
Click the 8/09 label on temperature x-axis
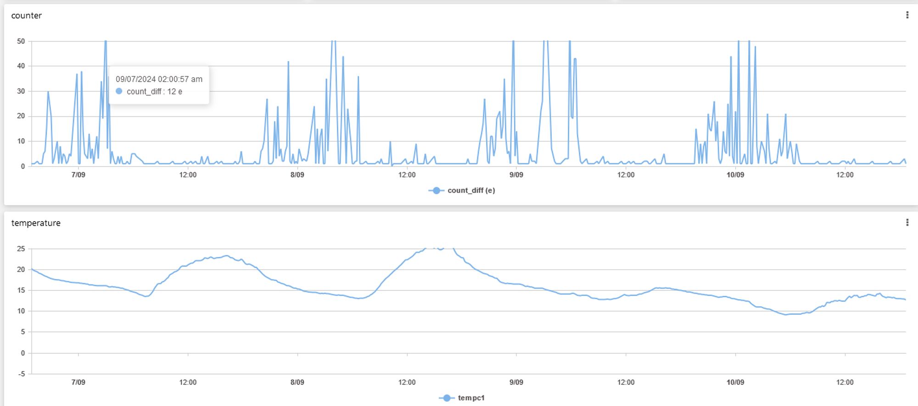click(x=297, y=382)
